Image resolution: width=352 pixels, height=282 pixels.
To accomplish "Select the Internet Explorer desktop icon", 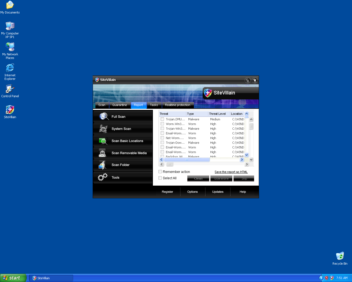I will [10, 68].
